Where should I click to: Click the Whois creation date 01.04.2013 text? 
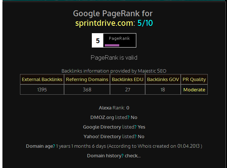[188, 146]
